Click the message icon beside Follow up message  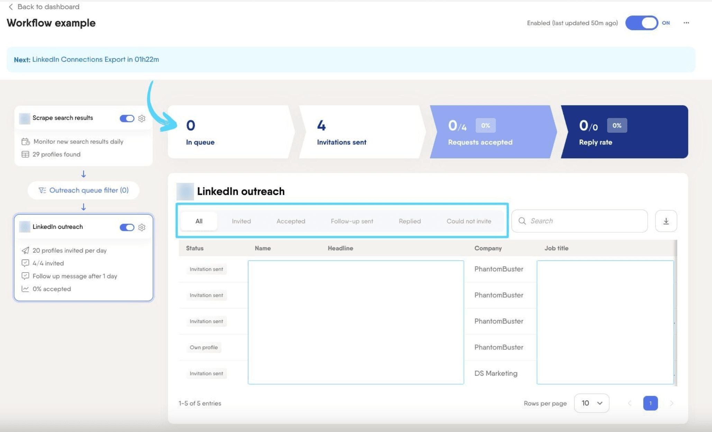(25, 276)
